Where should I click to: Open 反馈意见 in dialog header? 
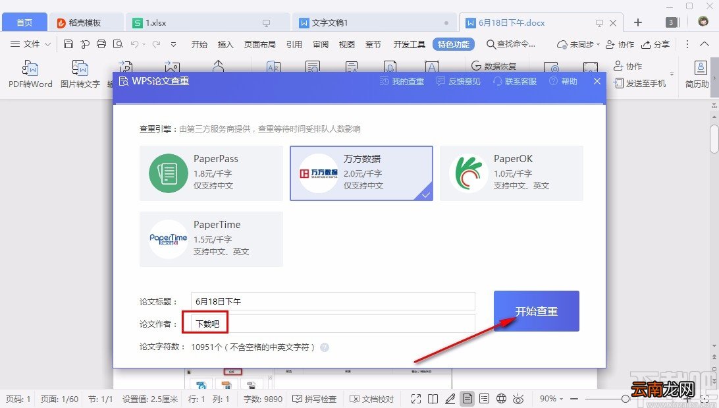coord(458,81)
